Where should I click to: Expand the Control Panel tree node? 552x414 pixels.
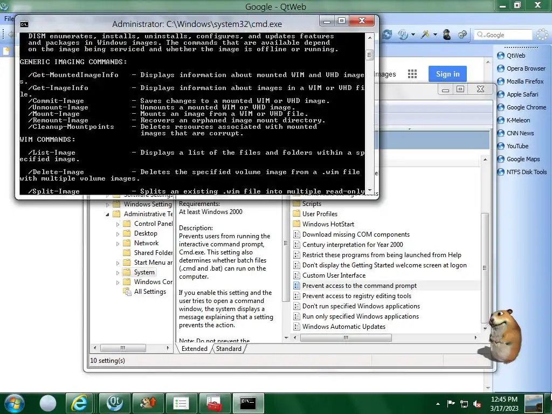coord(118,224)
